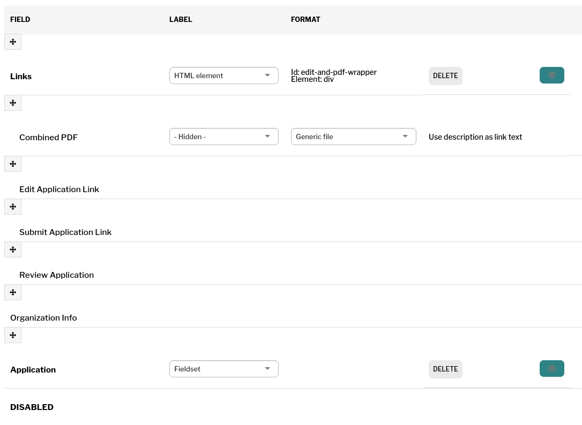The height and width of the screenshot is (425, 582).
Task: Click the Review Application row label
Action: 56,275
